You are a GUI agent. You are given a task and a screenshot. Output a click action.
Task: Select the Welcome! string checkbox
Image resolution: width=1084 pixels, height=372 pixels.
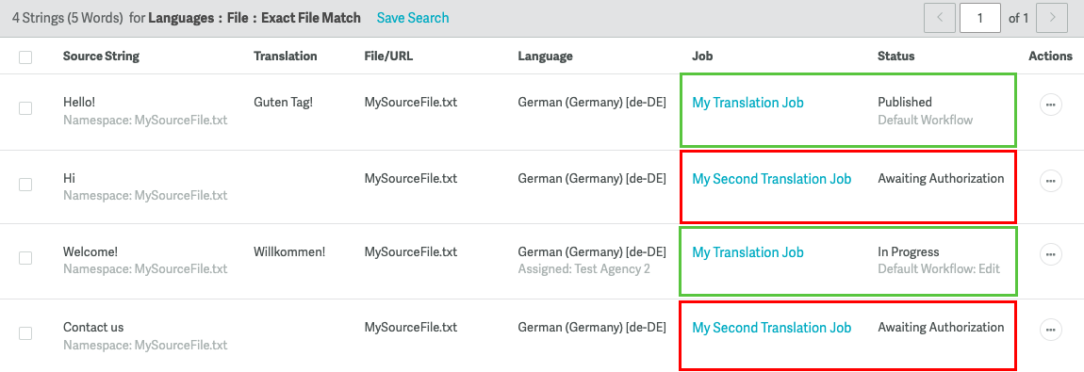pos(25,258)
